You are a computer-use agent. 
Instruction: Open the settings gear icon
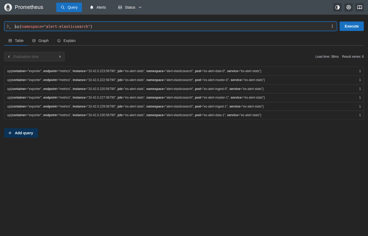349,7
